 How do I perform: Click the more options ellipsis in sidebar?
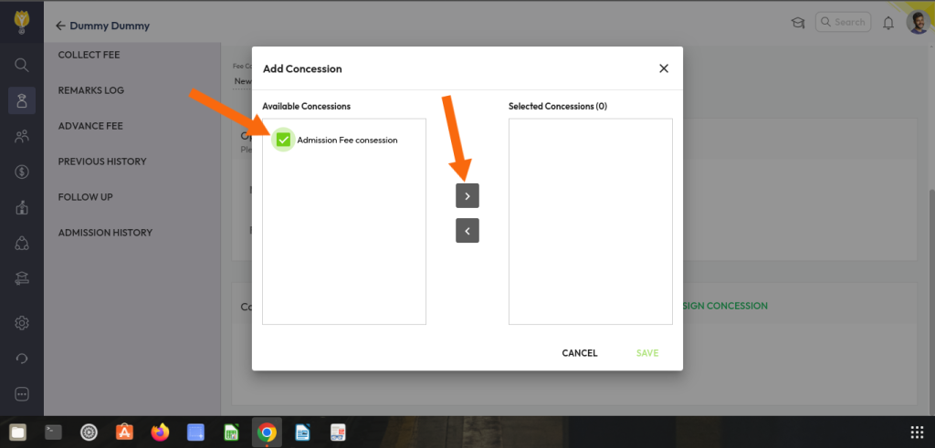click(22, 394)
